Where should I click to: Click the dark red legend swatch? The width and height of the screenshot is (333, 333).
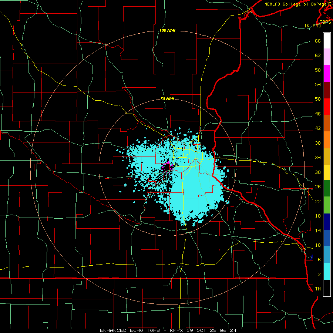tap(327, 90)
